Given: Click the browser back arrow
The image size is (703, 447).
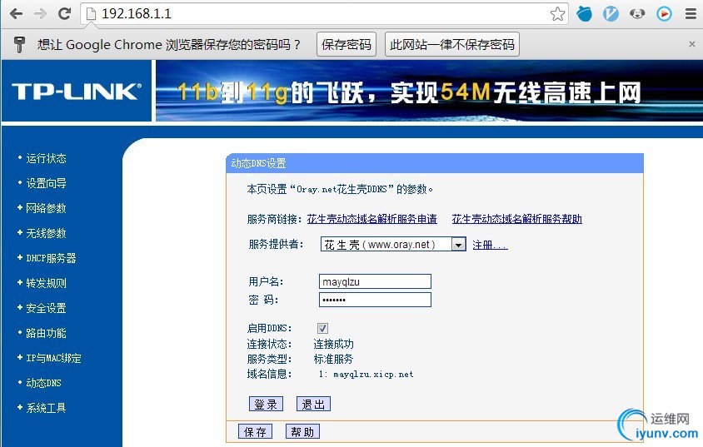Looking at the screenshot, I should pyautogui.click(x=16, y=14).
